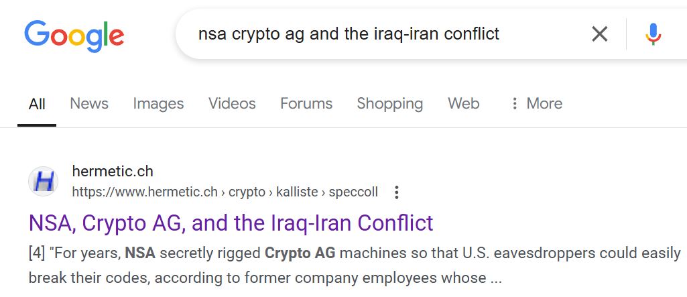Viewport: 687px width, 297px height.
Task: Click the snippet line starting with "break their codes"
Action: pos(265,278)
